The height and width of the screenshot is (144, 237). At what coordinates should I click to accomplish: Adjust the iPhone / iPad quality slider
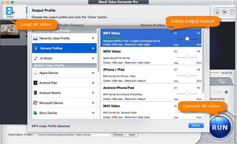click(x=187, y=75)
